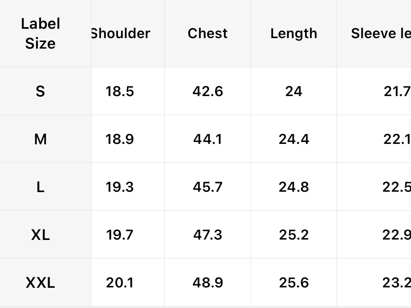Select the L size row label
Image resolution: width=411 pixels, height=308 pixels.
click(x=40, y=187)
